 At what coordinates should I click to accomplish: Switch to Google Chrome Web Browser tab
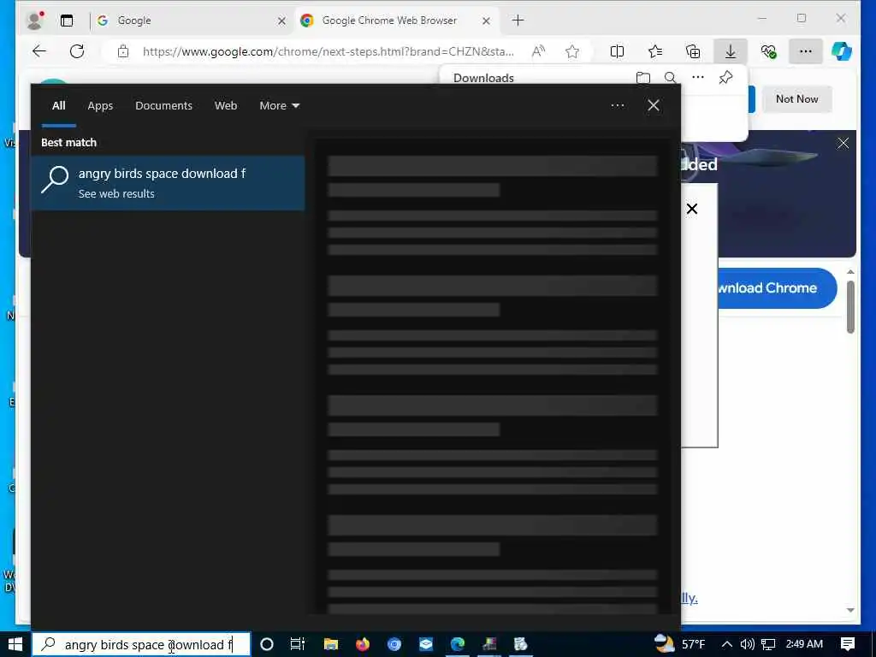(397, 21)
